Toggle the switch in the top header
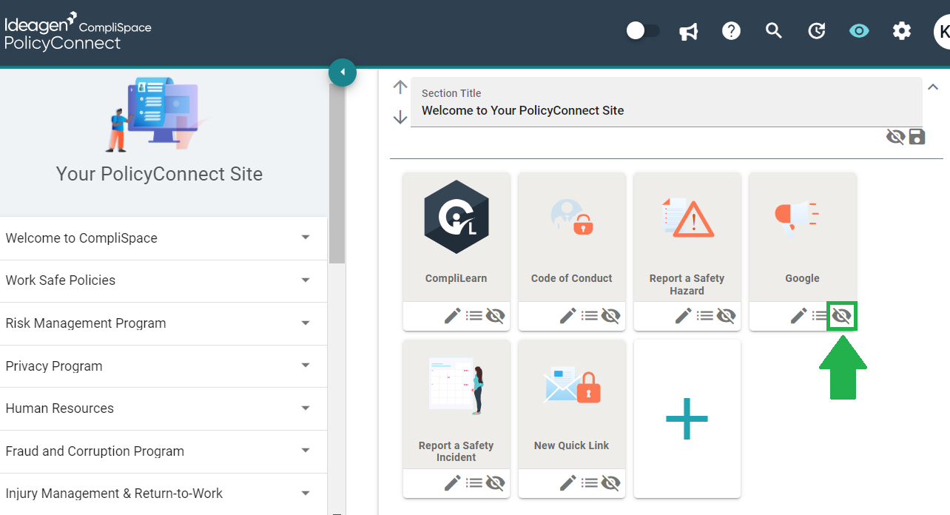The height and width of the screenshot is (515, 950). tap(642, 30)
